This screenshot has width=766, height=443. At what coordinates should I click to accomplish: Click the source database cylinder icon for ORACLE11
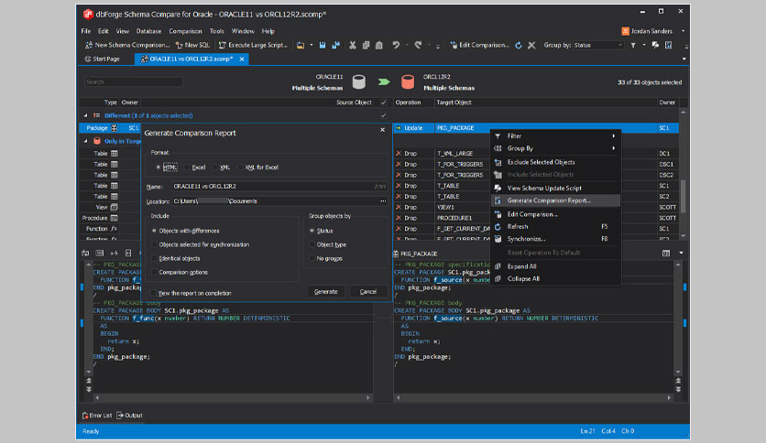pyautogui.click(x=359, y=82)
